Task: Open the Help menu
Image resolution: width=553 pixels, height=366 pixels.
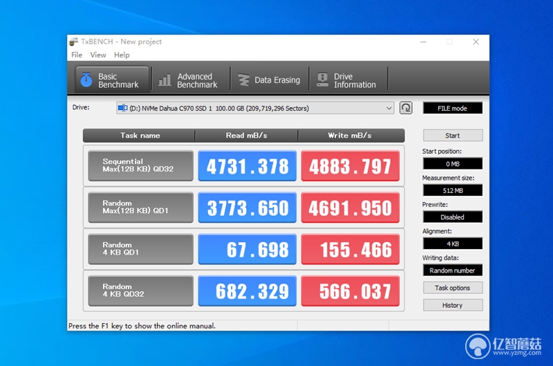Action: point(122,55)
